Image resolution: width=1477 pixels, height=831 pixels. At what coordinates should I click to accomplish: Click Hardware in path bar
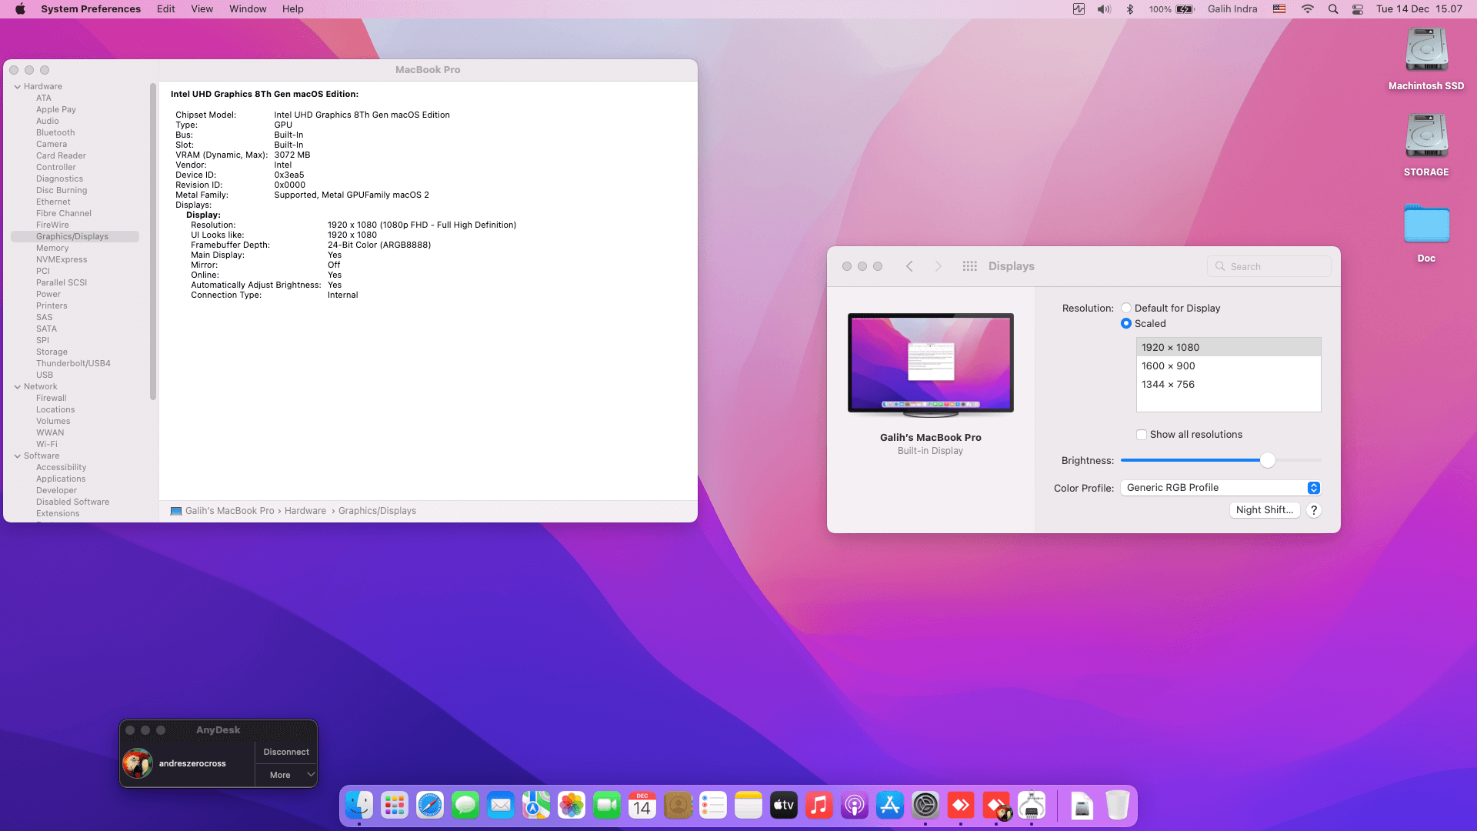305,511
